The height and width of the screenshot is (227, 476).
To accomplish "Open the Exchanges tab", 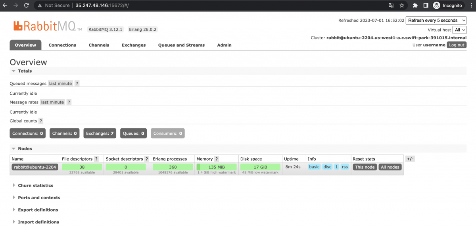I will pyautogui.click(x=134, y=45).
